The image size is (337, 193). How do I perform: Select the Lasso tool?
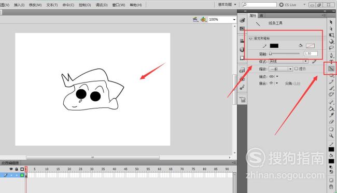point(331,48)
